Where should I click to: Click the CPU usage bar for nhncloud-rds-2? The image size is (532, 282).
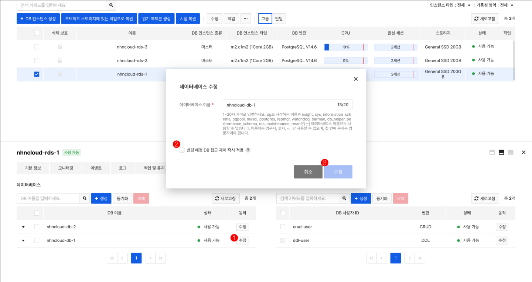[x=346, y=60]
